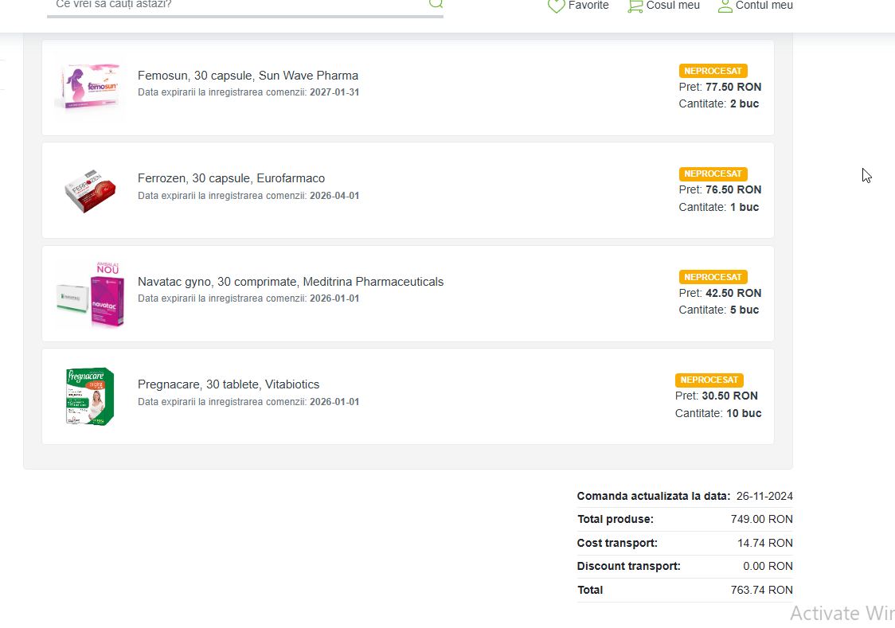895x628 pixels.
Task: Click the Favorite heart icon
Action: click(x=556, y=6)
